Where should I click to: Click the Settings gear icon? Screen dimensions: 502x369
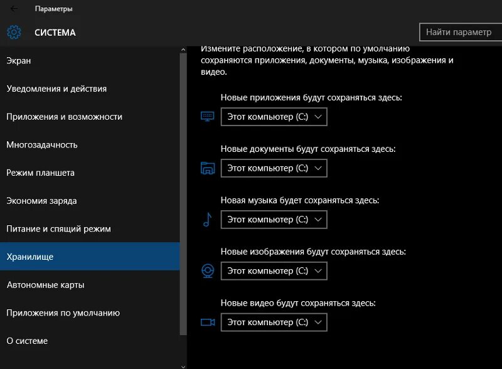coord(14,33)
